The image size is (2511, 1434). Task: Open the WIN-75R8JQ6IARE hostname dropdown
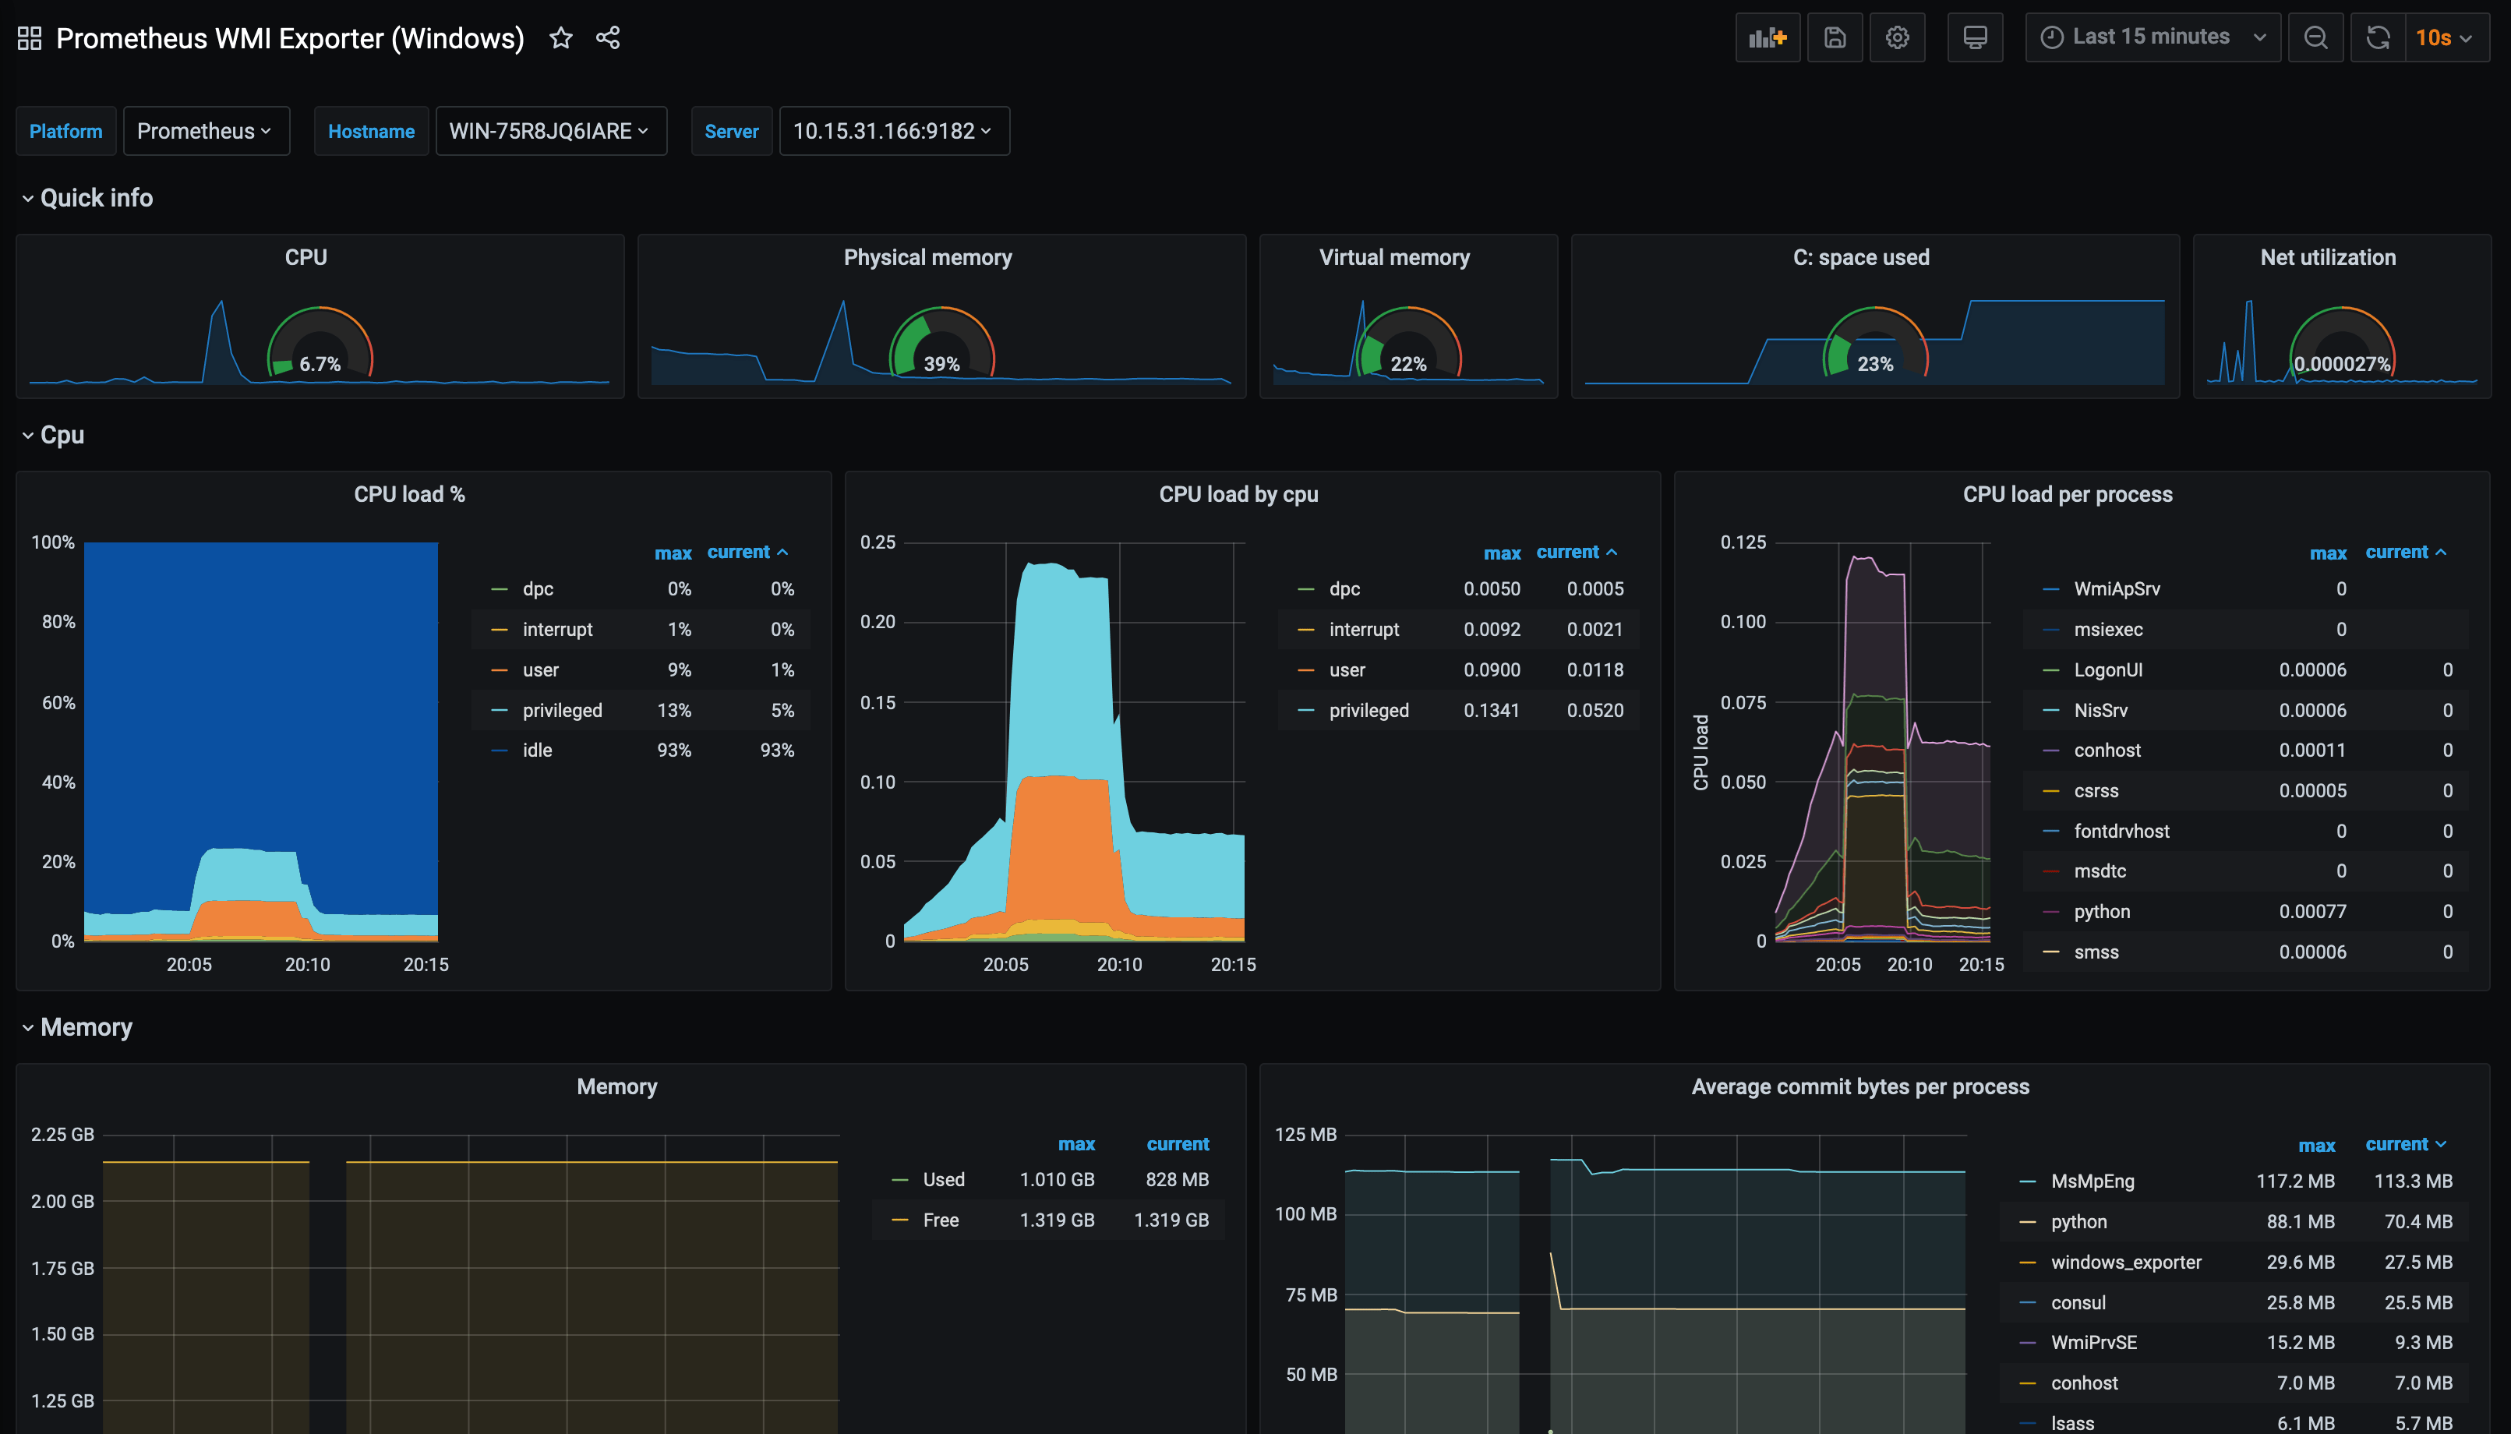550,130
